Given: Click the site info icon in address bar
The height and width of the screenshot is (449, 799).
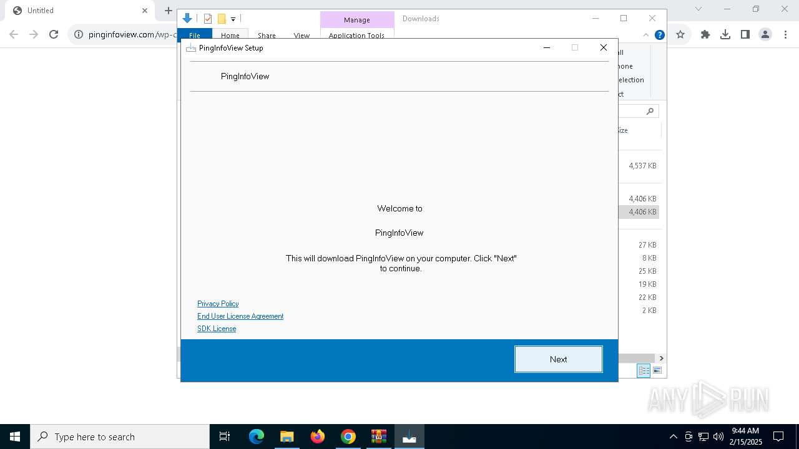Looking at the screenshot, I should pos(79,35).
